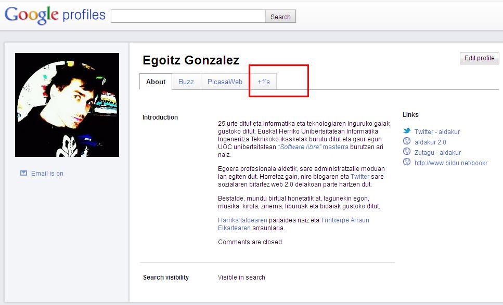Focus the profile search input field

tap(188, 16)
